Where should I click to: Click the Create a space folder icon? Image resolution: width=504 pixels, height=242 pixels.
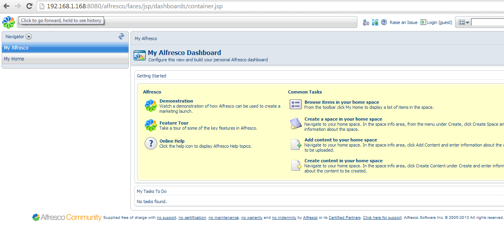tap(296, 124)
